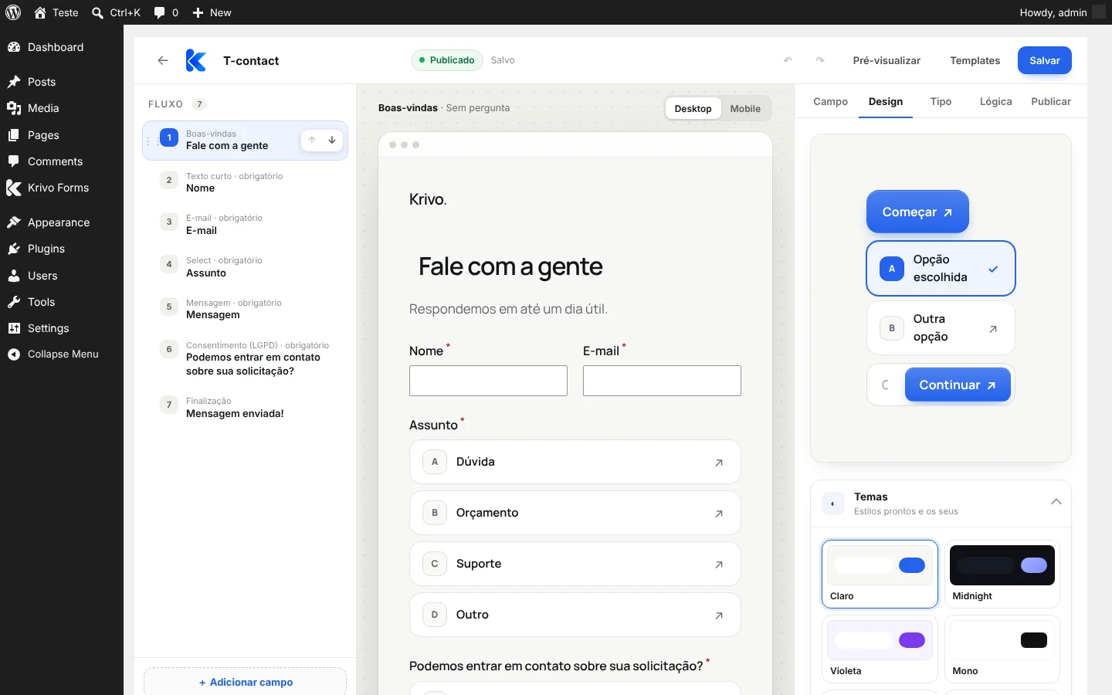1112x695 pixels.
Task: Open the Campo tab
Action: [830, 102]
